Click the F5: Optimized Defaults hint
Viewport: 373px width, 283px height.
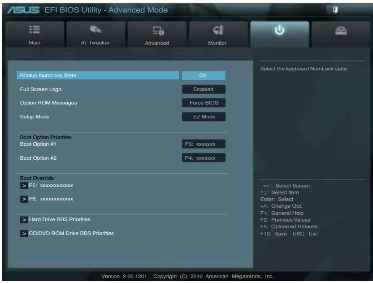tap(289, 226)
